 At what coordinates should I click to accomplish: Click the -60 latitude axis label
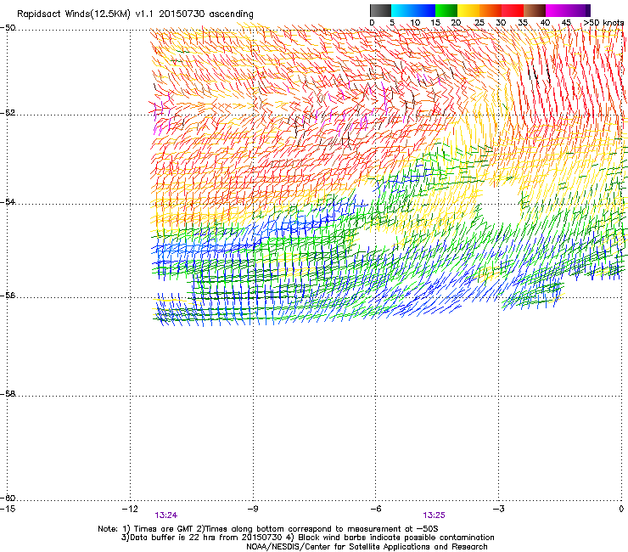tap(8, 498)
